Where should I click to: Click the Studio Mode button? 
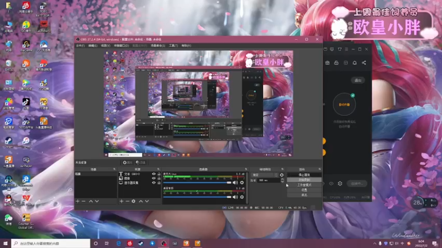[x=304, y=185]
